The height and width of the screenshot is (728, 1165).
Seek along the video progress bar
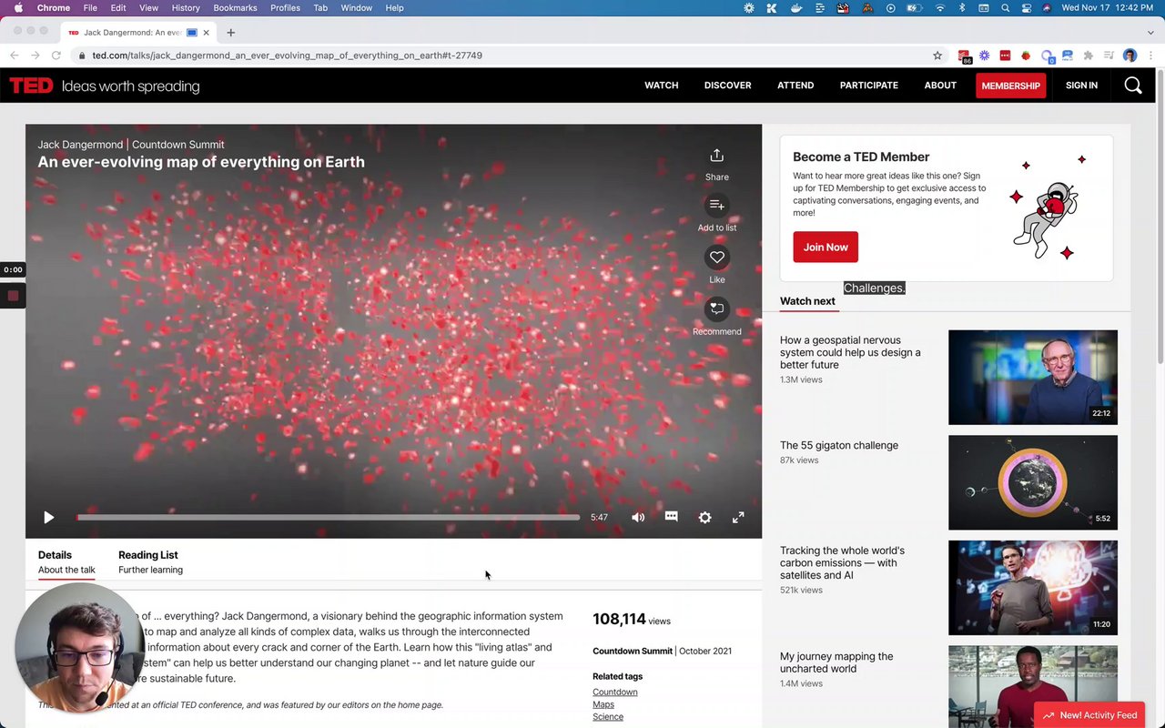pyautogui.click(x=328, y=517)
